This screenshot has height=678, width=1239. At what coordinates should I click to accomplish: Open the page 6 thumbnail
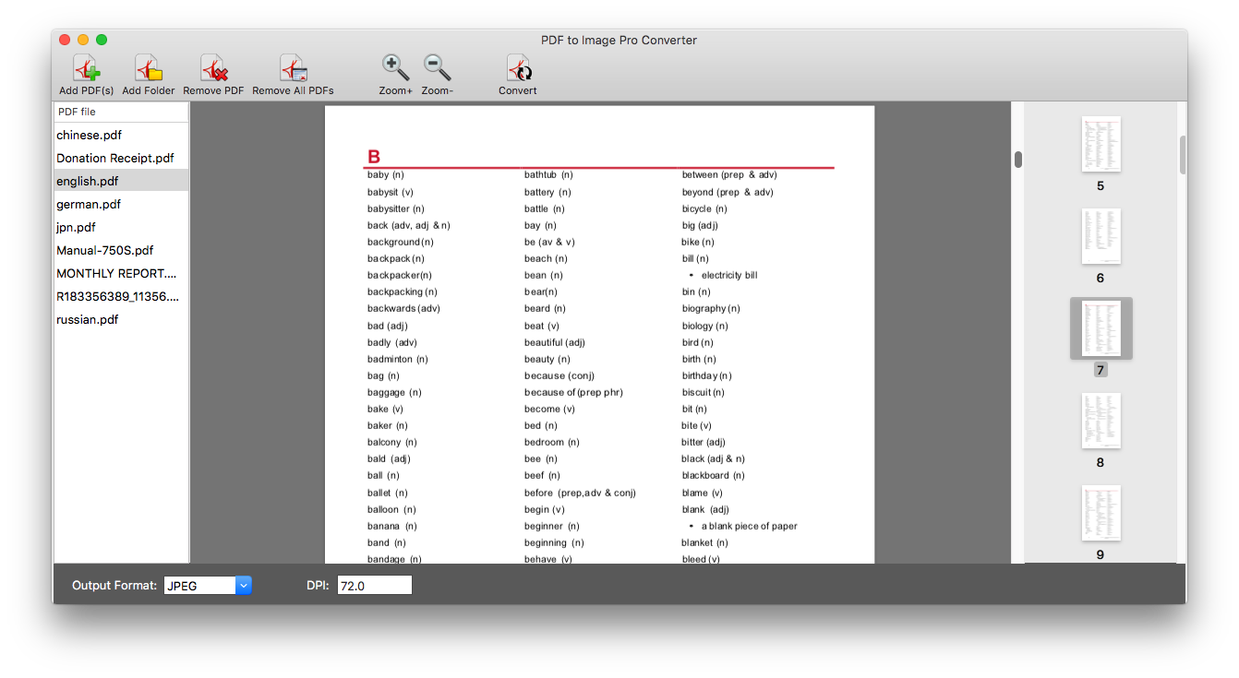pyautogui.click(x=1101, y=236)
